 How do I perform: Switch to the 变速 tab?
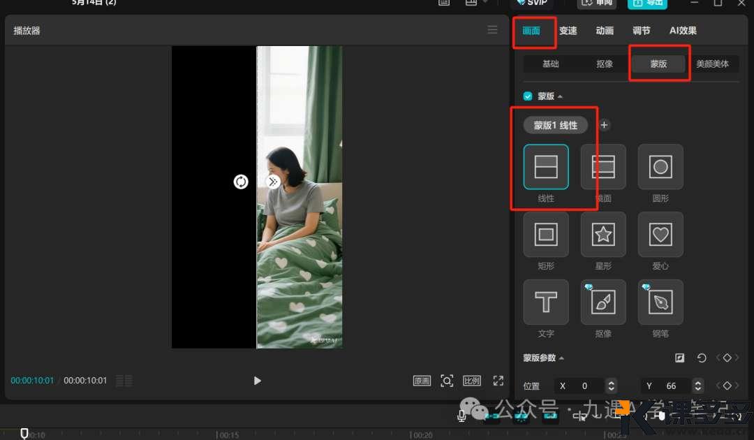[x=568, y=31]
